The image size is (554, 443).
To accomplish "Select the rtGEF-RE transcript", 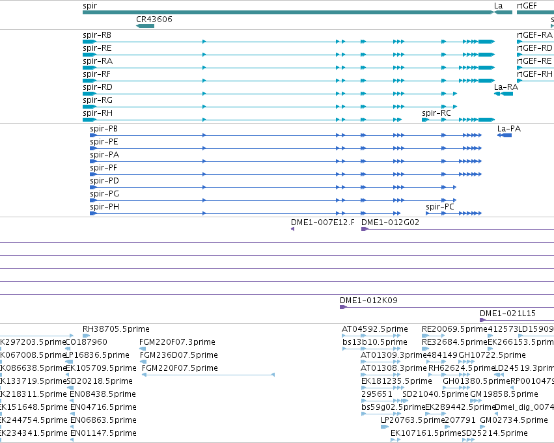I will click(535, 68).
